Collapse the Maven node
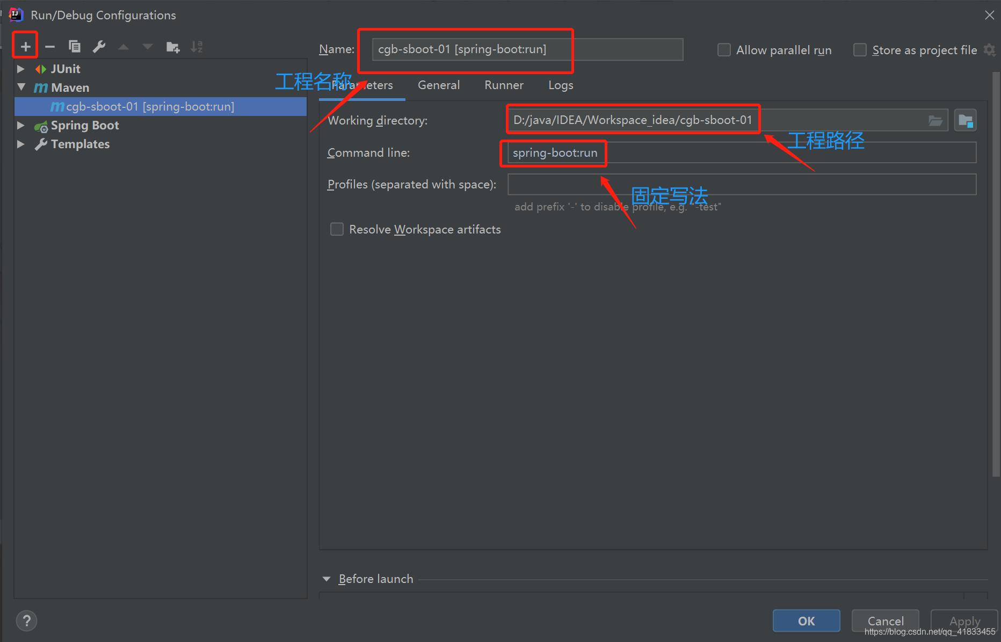This screenshot has height=642, width=1001. point(21,87)
